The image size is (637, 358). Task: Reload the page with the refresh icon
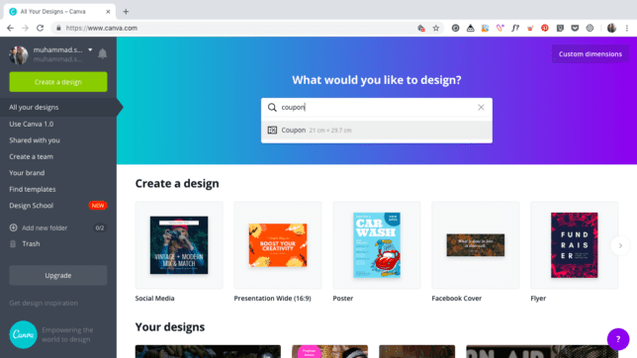point(40,28)
